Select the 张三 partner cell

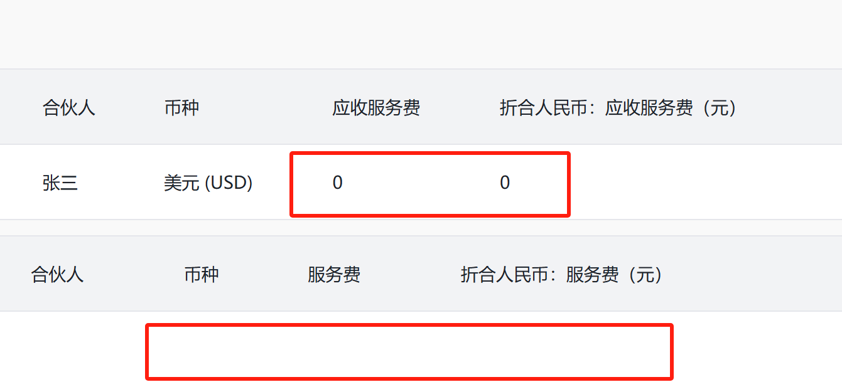[x=60, y=183]
